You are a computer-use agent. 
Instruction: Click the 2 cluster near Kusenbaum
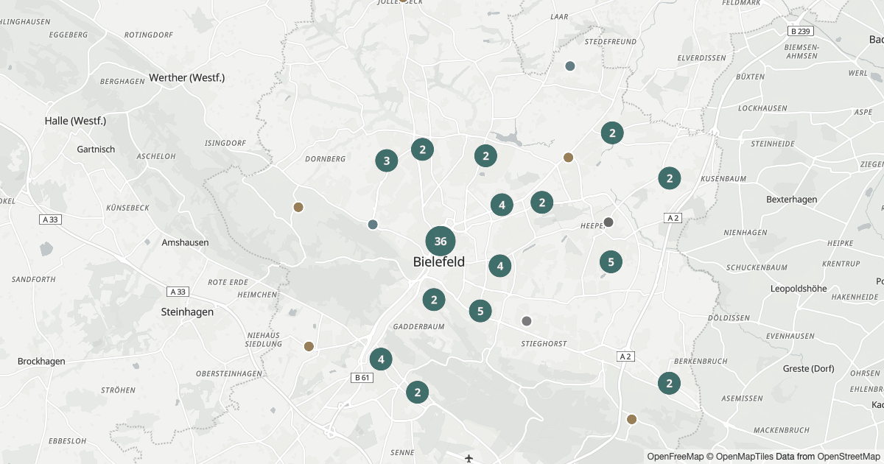[x=669, y=178]
